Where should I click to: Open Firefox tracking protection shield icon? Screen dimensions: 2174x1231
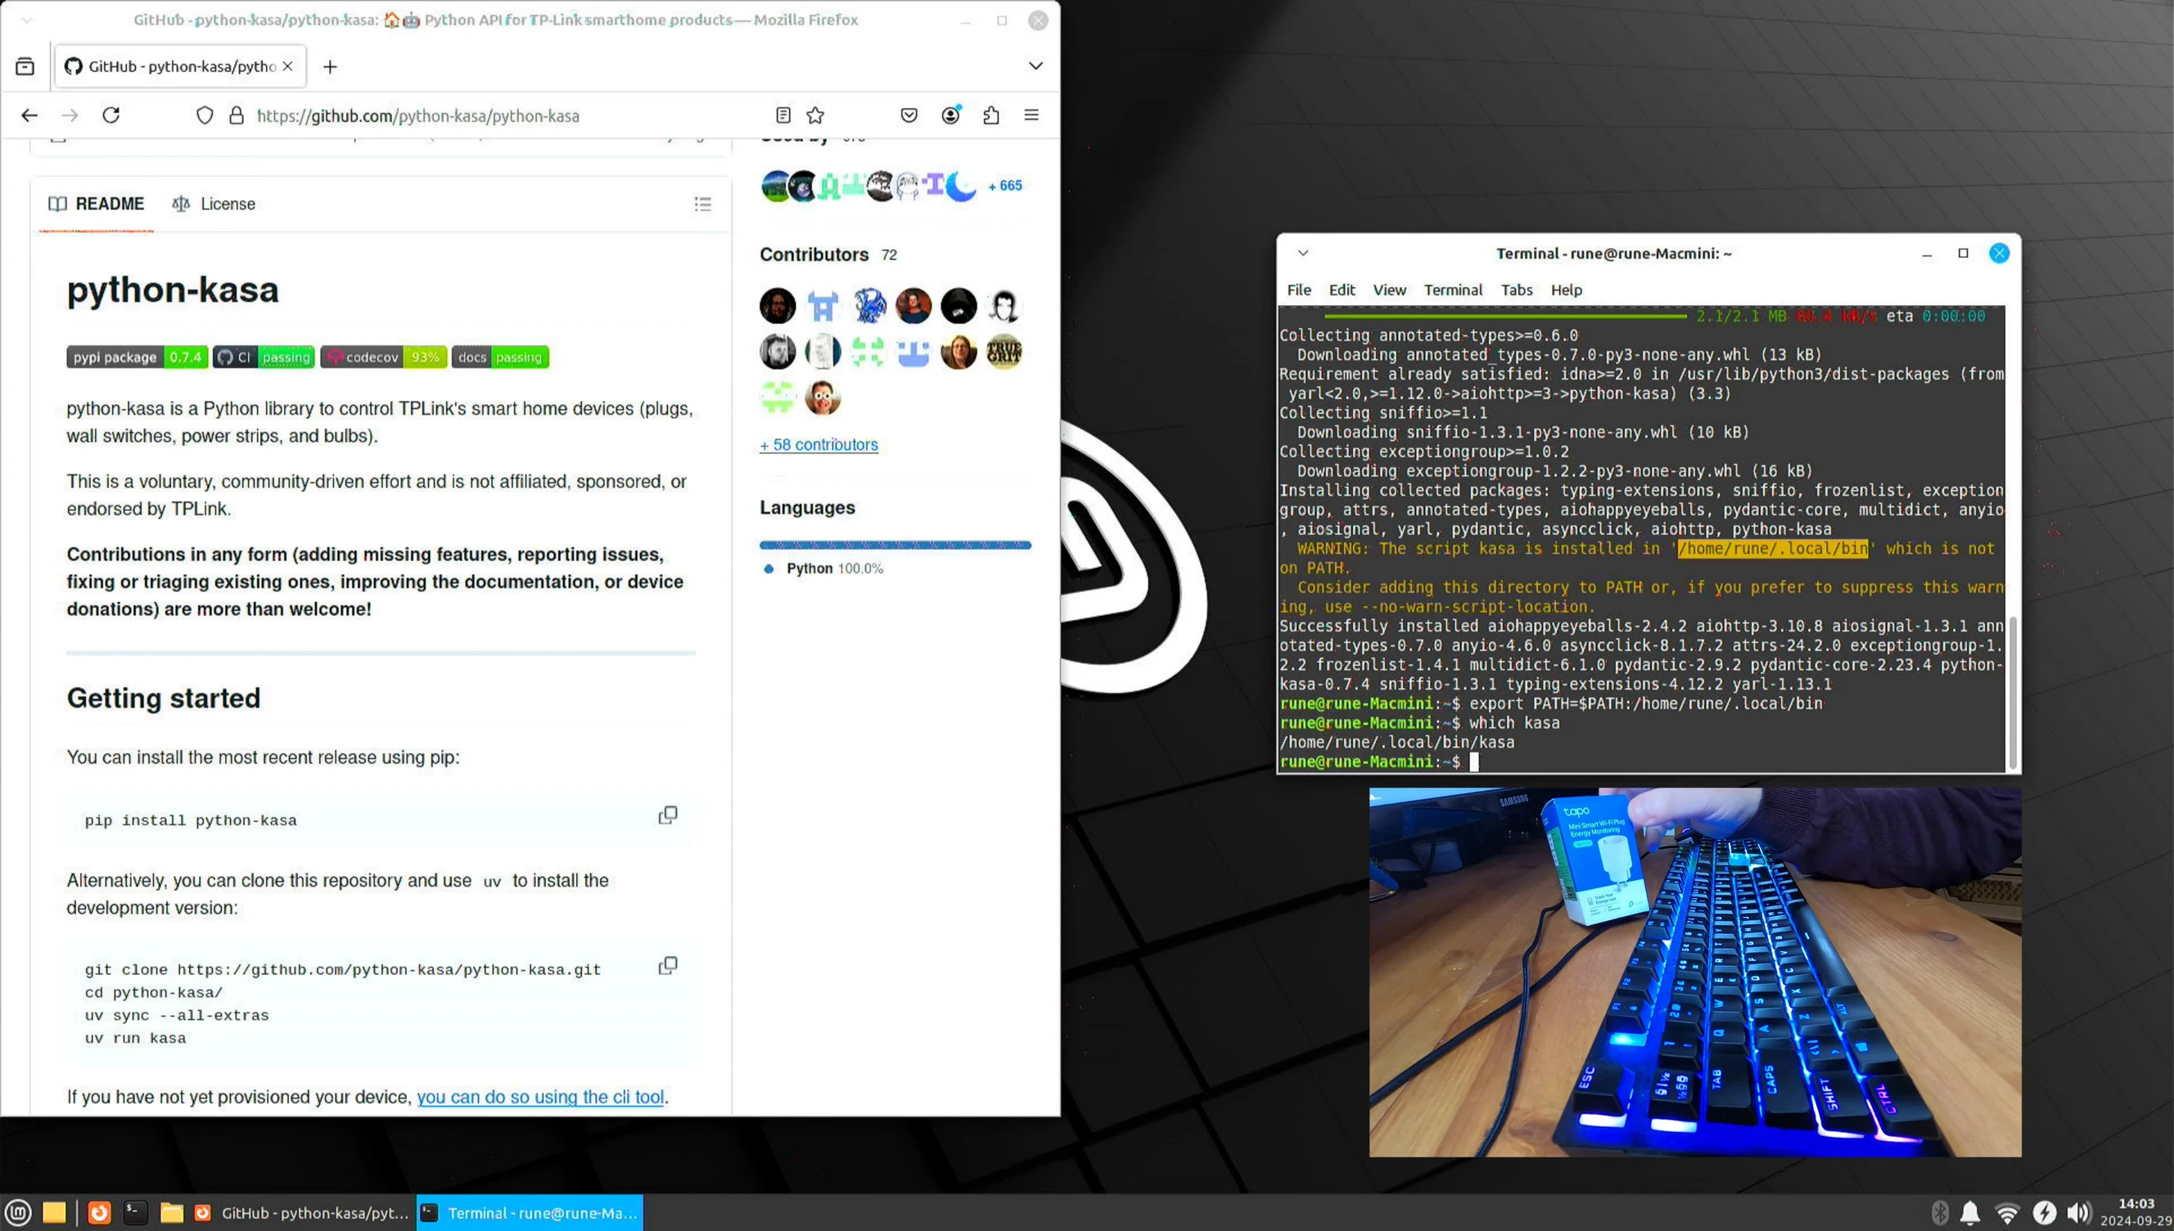(x=205, y=115)
